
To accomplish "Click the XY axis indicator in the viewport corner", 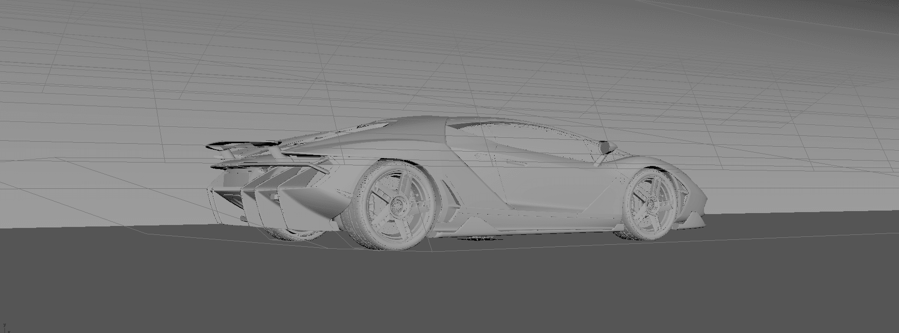I will (x=5, y=328).
